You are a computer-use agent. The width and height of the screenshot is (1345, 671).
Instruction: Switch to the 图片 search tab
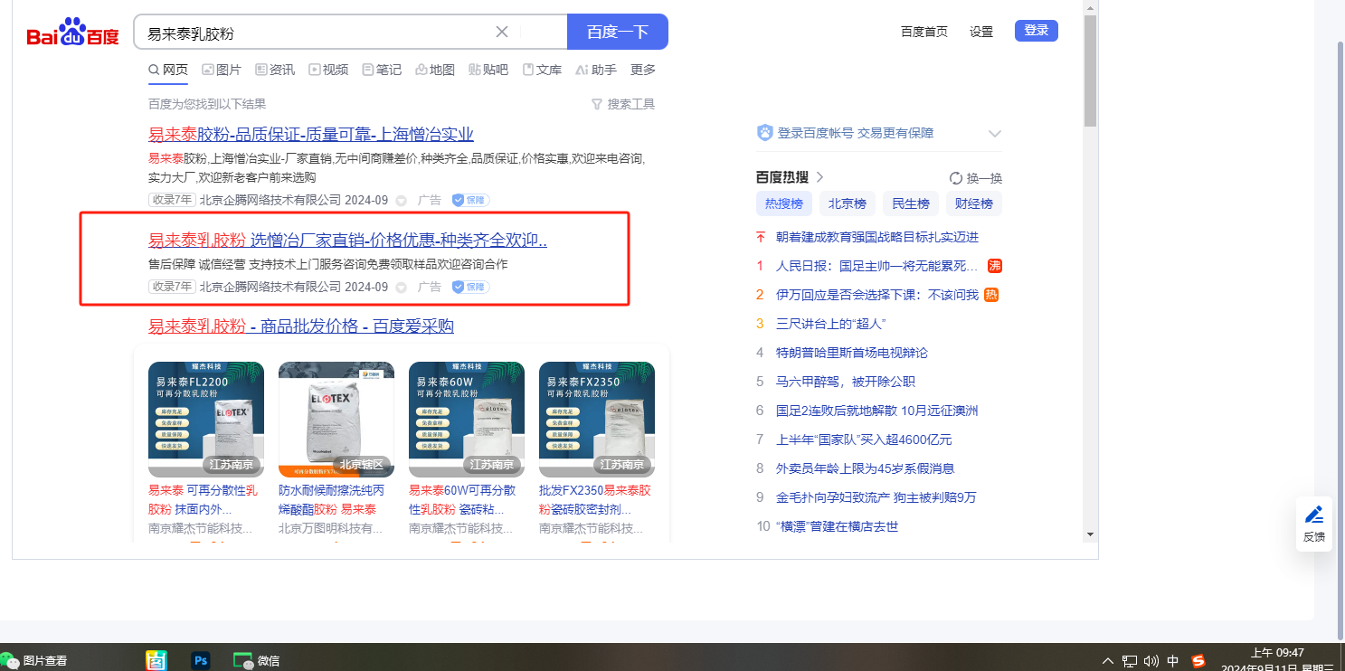click(221, 70)
